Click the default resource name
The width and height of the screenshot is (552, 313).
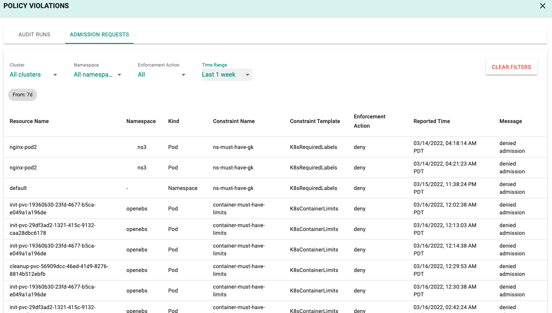pyautogui.click(x=18, y=188)
